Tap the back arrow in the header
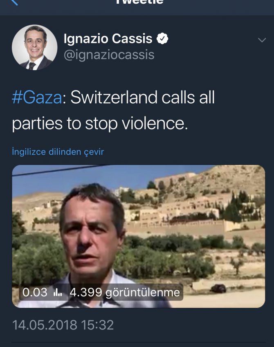274x347 pixels. coord(13,2)
